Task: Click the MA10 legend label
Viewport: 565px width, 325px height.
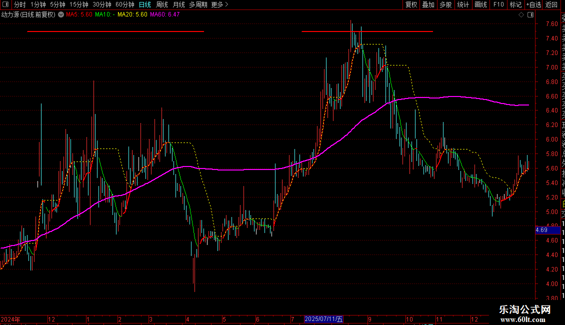Action: (x=105, y=14)
